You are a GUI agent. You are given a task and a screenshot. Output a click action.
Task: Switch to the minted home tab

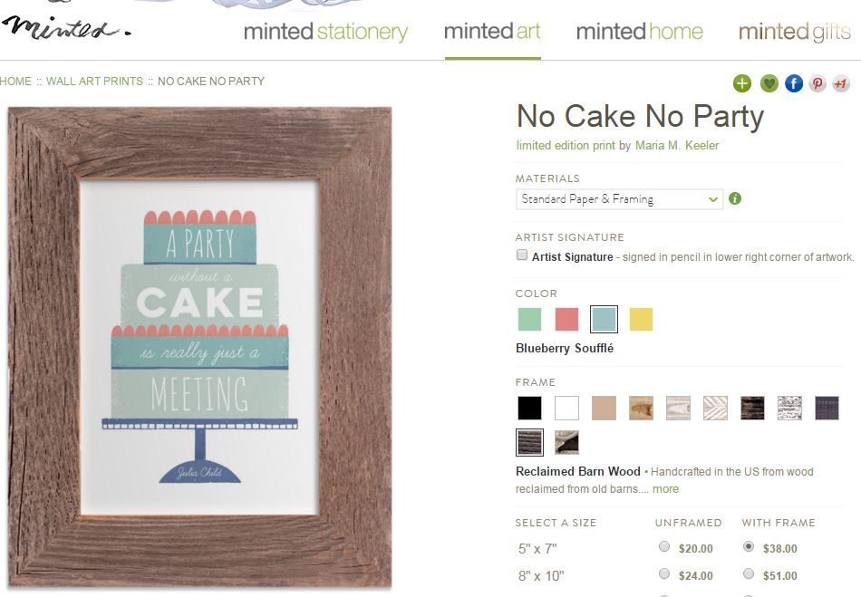click(x=640, y=32)
